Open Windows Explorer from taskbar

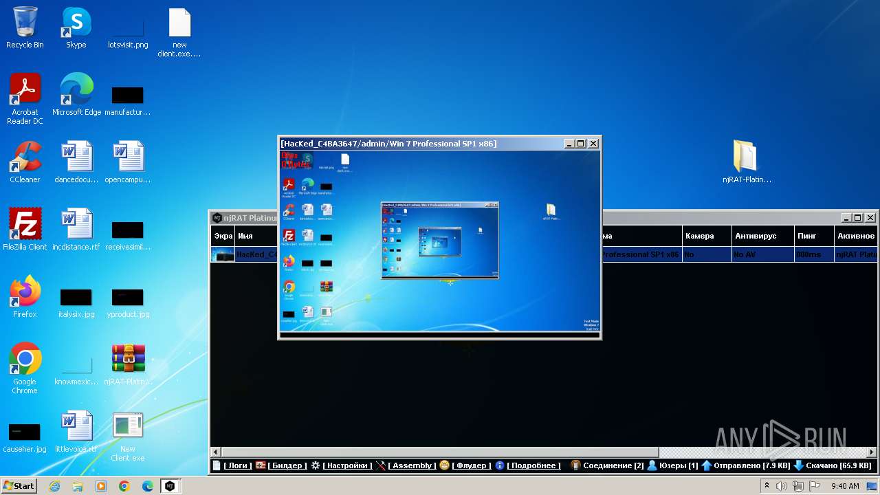[78, 486]
